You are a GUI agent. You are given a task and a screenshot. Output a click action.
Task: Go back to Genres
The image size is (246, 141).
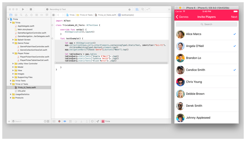182,17
